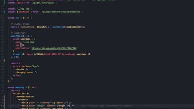Click CACHE_USER_DATA action constant
Image resolution: width=194 pixels, height=109 pixels.
[x=53, y=54]
